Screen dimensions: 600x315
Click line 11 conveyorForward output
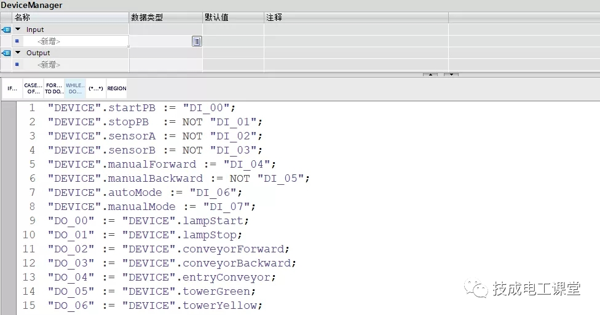point(168,249)
